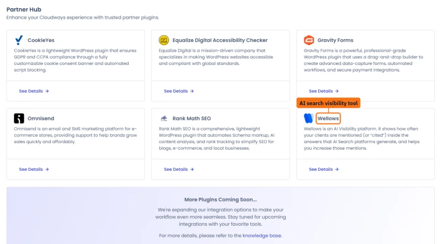This screenshot has width=442, height=244.
Task: Click the Rank Math SEO logo icon
Action: 164,118
